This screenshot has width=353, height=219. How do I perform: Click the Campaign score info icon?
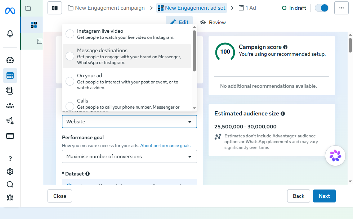(285, 47)
